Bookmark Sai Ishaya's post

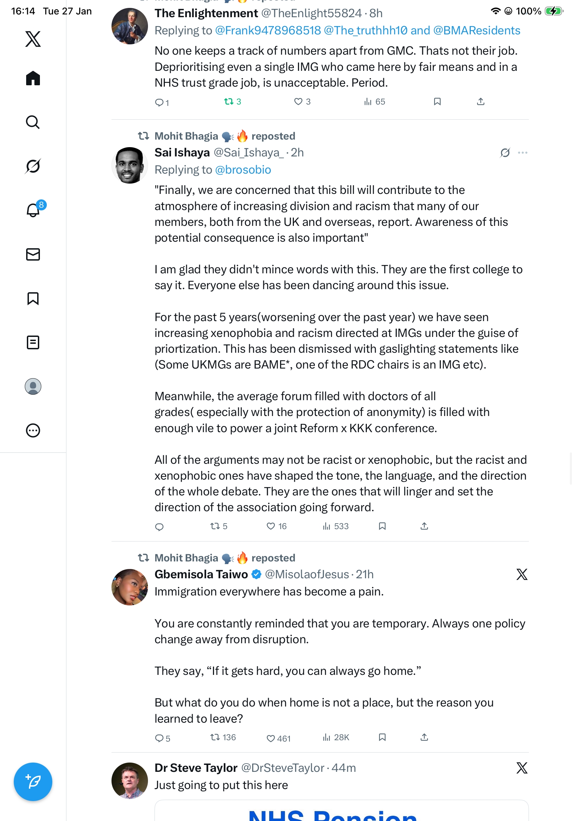382,526
